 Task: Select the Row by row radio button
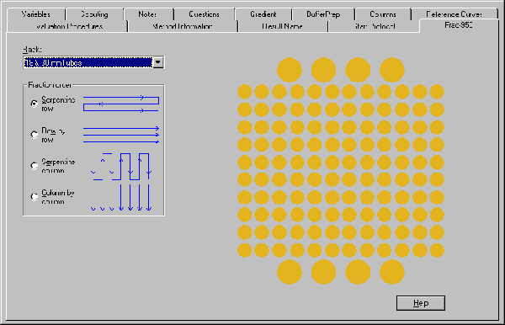[35, 135]
